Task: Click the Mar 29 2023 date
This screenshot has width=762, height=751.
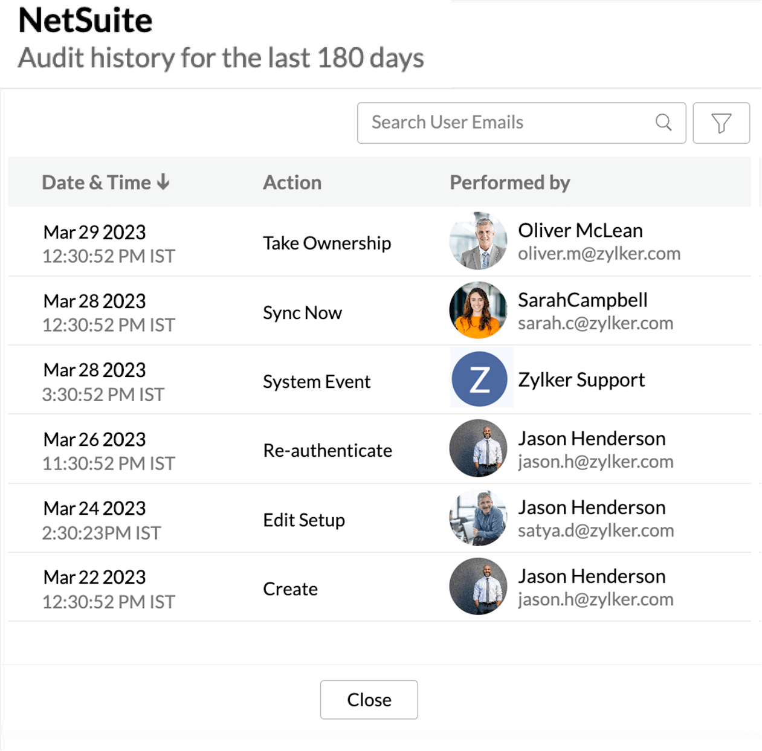Action: pyautogui.click(x=94, y=232)
